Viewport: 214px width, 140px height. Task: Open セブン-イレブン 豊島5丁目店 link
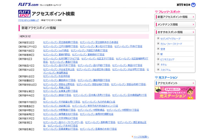pyautogui.click(x=64, y=62)
